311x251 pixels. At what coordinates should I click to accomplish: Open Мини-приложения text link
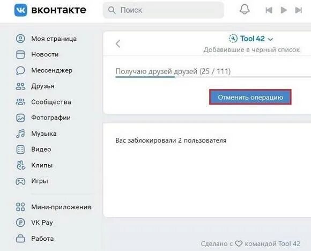61,207
